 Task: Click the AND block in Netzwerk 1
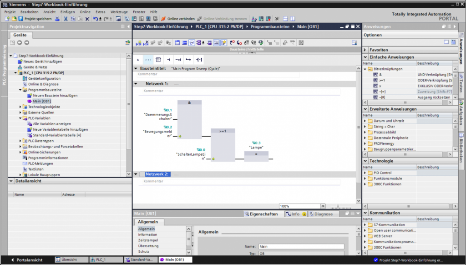[x=190, y=119]
